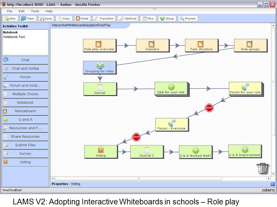This screenshot has height=207, width=277.
Task: Select the Q & A Improvement activity
Action: click(245, 152)
